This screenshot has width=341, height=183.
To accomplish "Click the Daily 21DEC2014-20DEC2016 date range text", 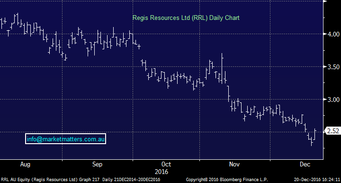I will tap(131, 180).
